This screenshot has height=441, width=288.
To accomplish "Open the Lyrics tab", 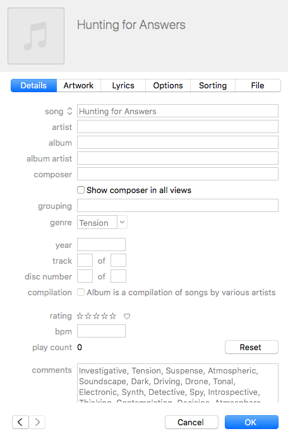I will pyautogui.click(x=123, y=86).
